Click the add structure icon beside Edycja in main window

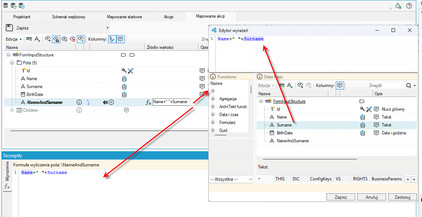[x=29, y=39]
